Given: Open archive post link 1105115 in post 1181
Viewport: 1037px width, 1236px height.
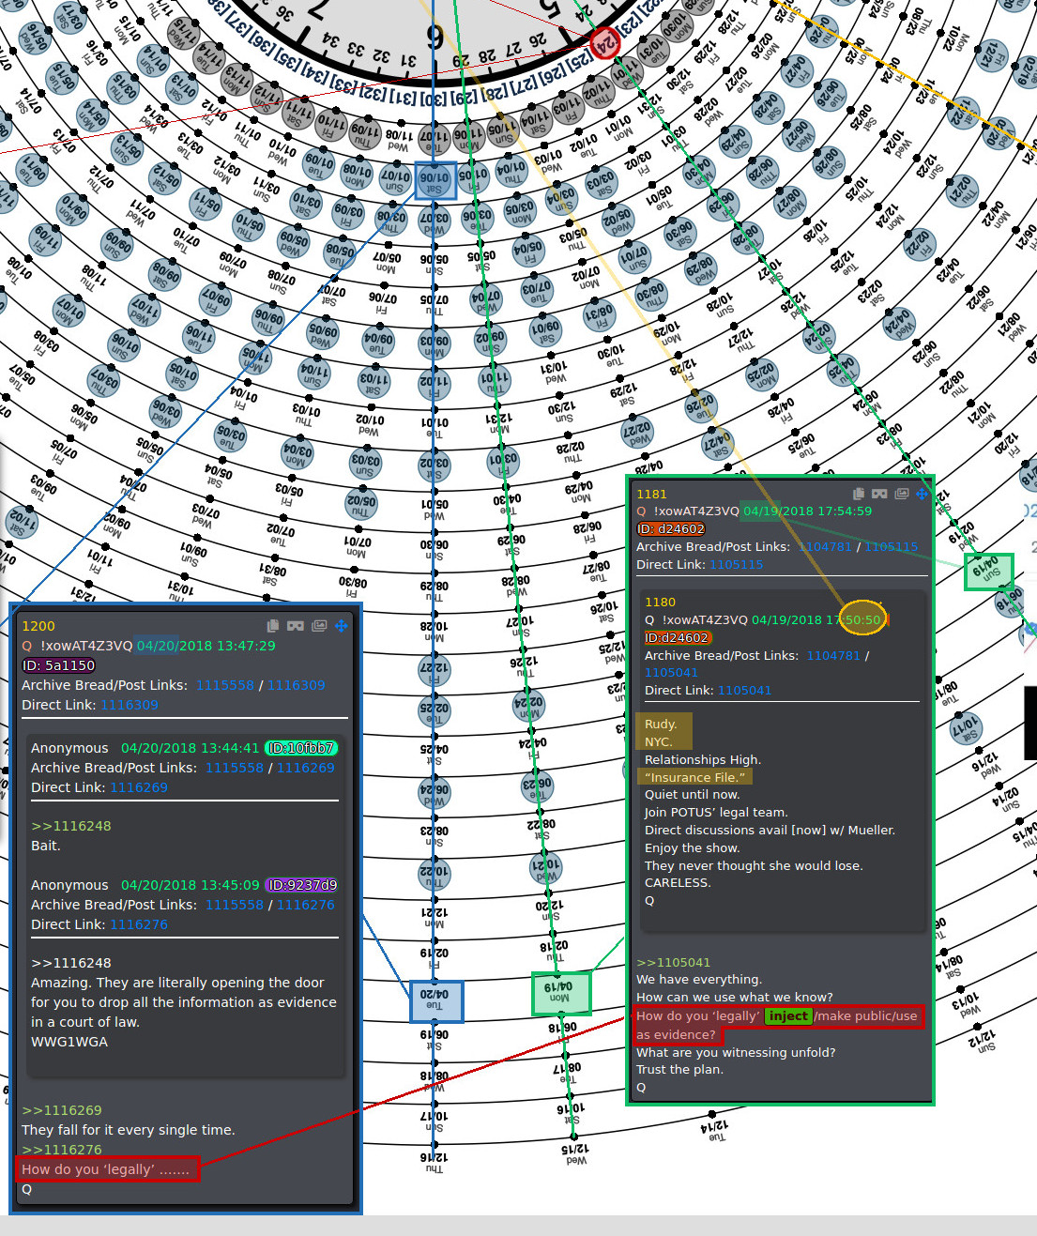Looking at the screenshot, I should (x=892, y=546).
